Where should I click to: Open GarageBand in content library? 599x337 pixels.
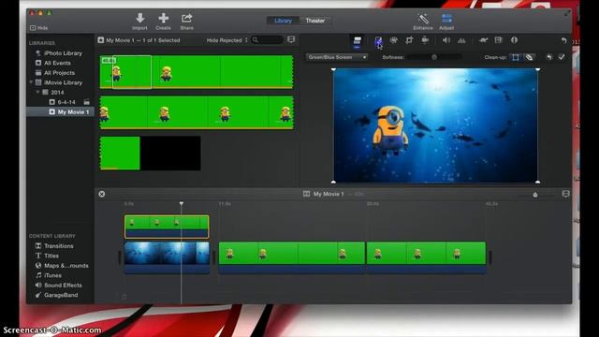point(60,295)
